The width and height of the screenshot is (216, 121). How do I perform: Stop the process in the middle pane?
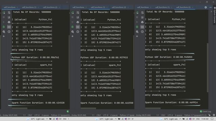tap(73, 17)
